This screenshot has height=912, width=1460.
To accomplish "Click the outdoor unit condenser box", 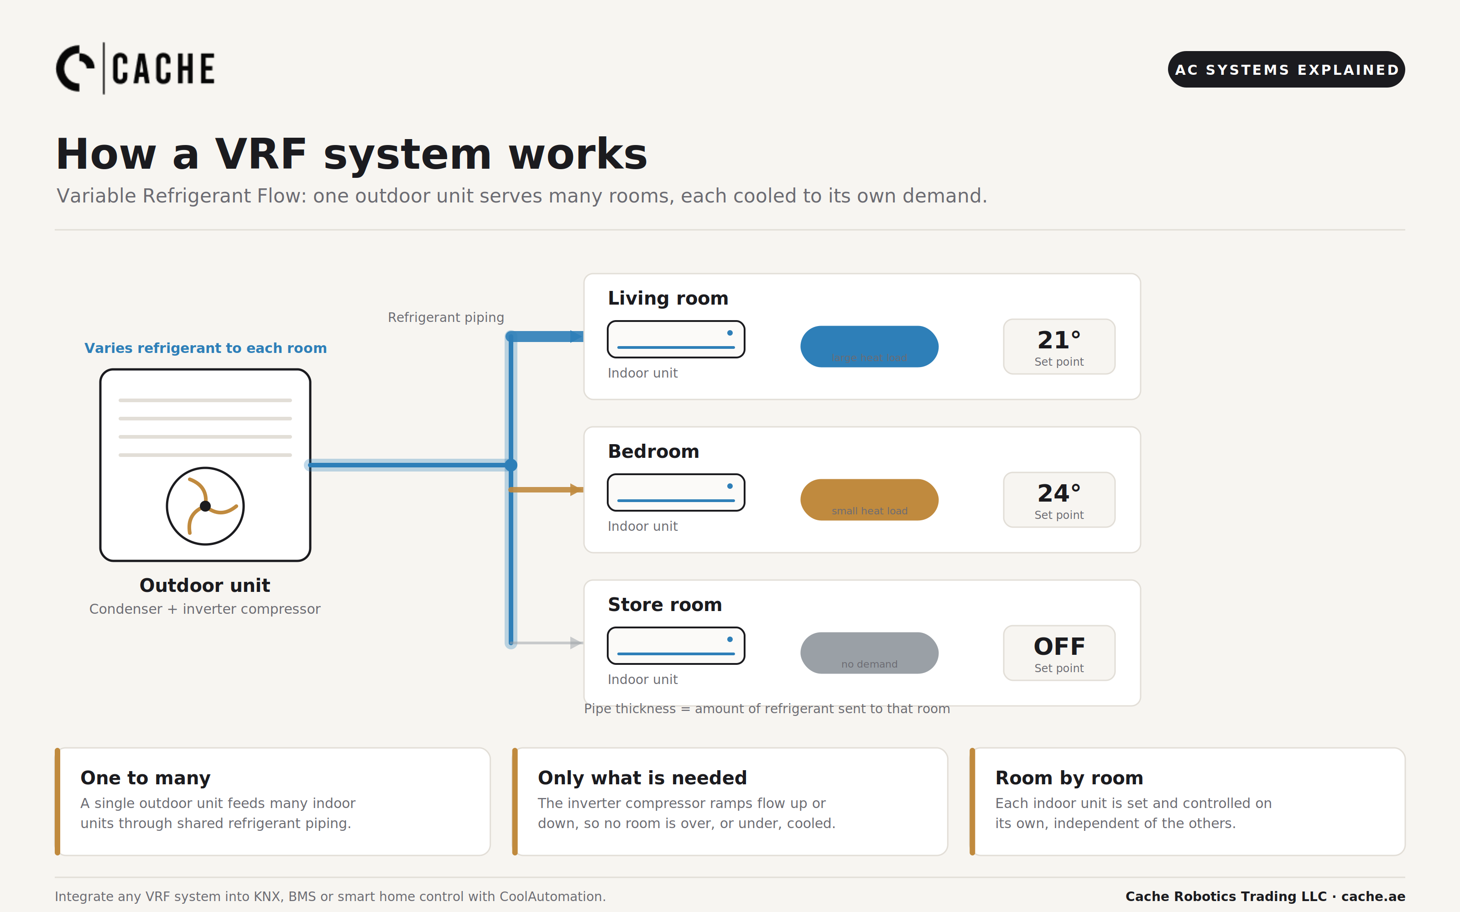I will point(205,465).
